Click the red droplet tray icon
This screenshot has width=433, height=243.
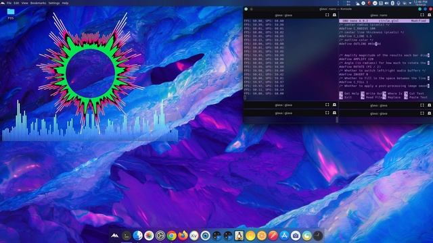[x=369, y=3]
